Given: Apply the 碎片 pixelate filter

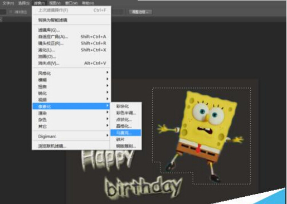Looking at the screenshot, I should (x=126, y=139).
